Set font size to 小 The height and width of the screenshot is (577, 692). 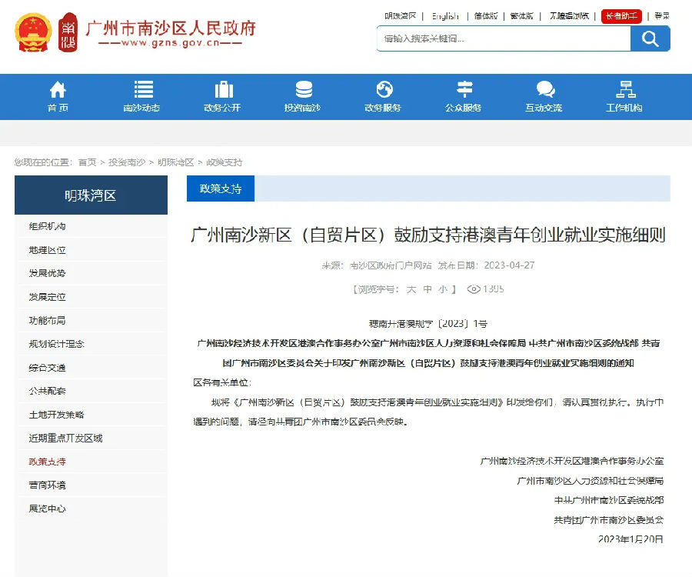tap(443, 289)
